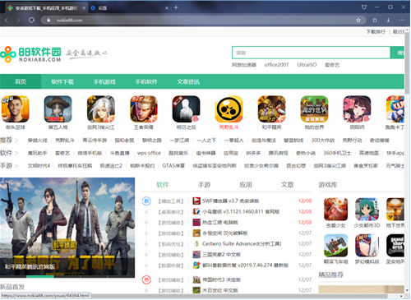Switch to the 软件 list tab
The width and height of the screenshot is (411, 300).
(x=163, y=185)
